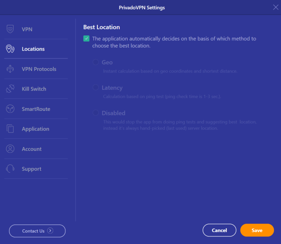
Task: Click the VPN Protocols icon
Action: tap(10, 69)
